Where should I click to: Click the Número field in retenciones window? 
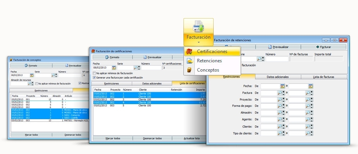[277, 59]
